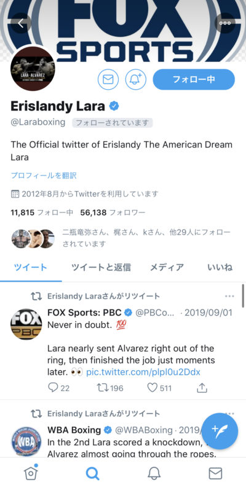The height and width of the screenshot is (498, 246).
Task: Open the 11,815 フォロー中 following list
Action: 42,212
